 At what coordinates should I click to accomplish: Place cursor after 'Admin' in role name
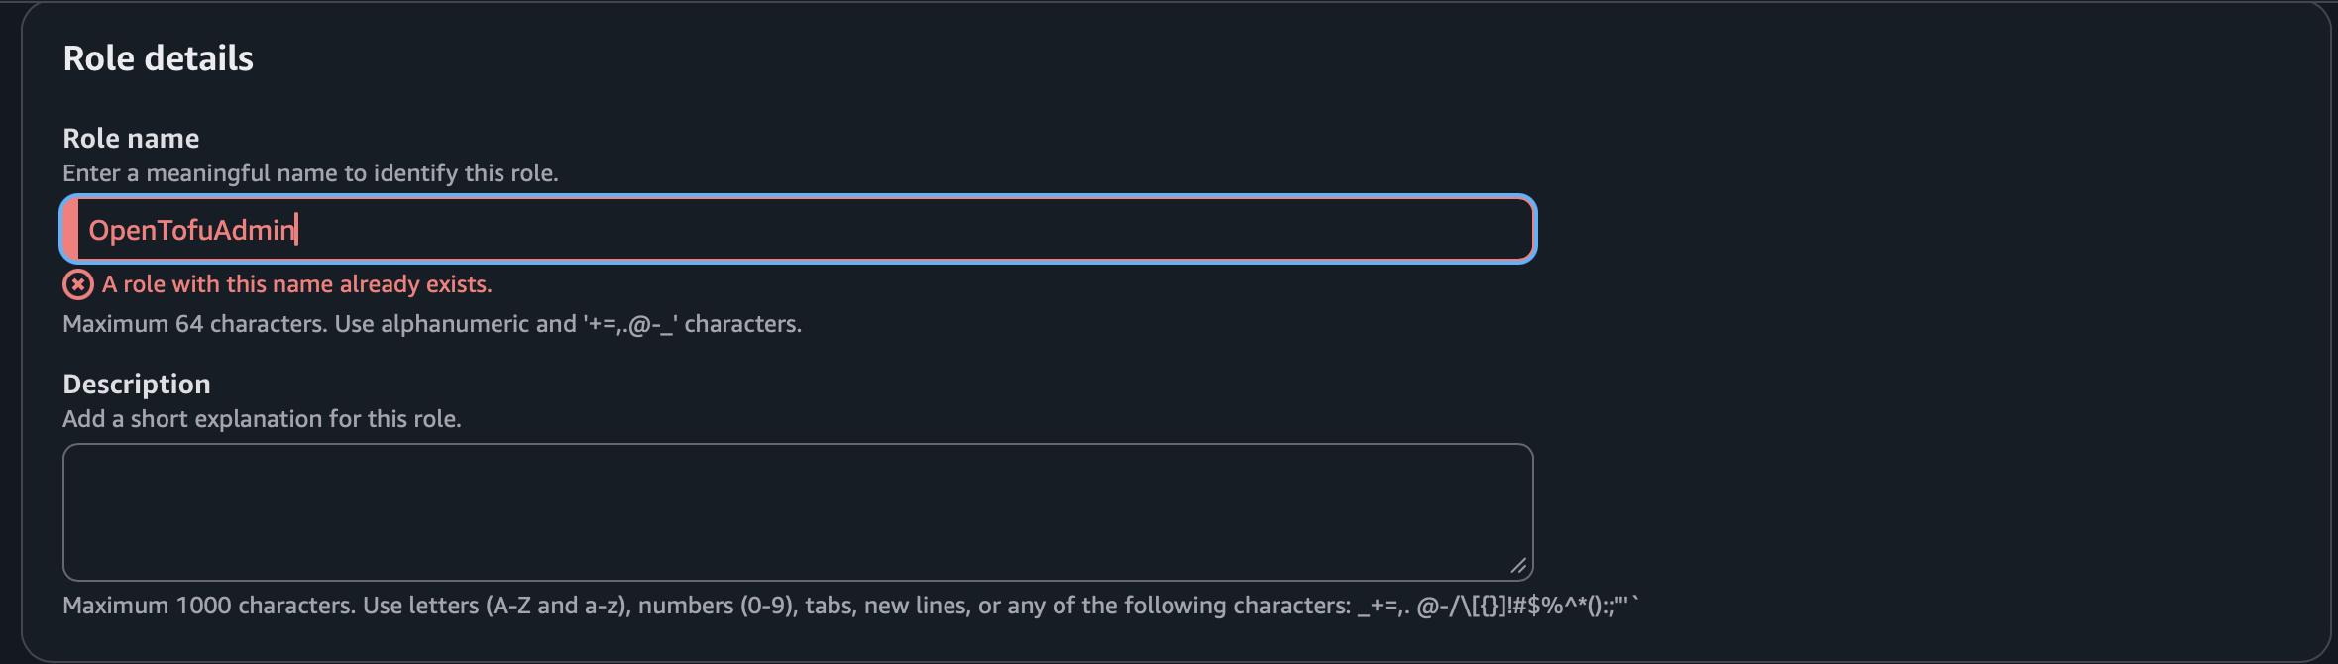(x=296, y=230)
